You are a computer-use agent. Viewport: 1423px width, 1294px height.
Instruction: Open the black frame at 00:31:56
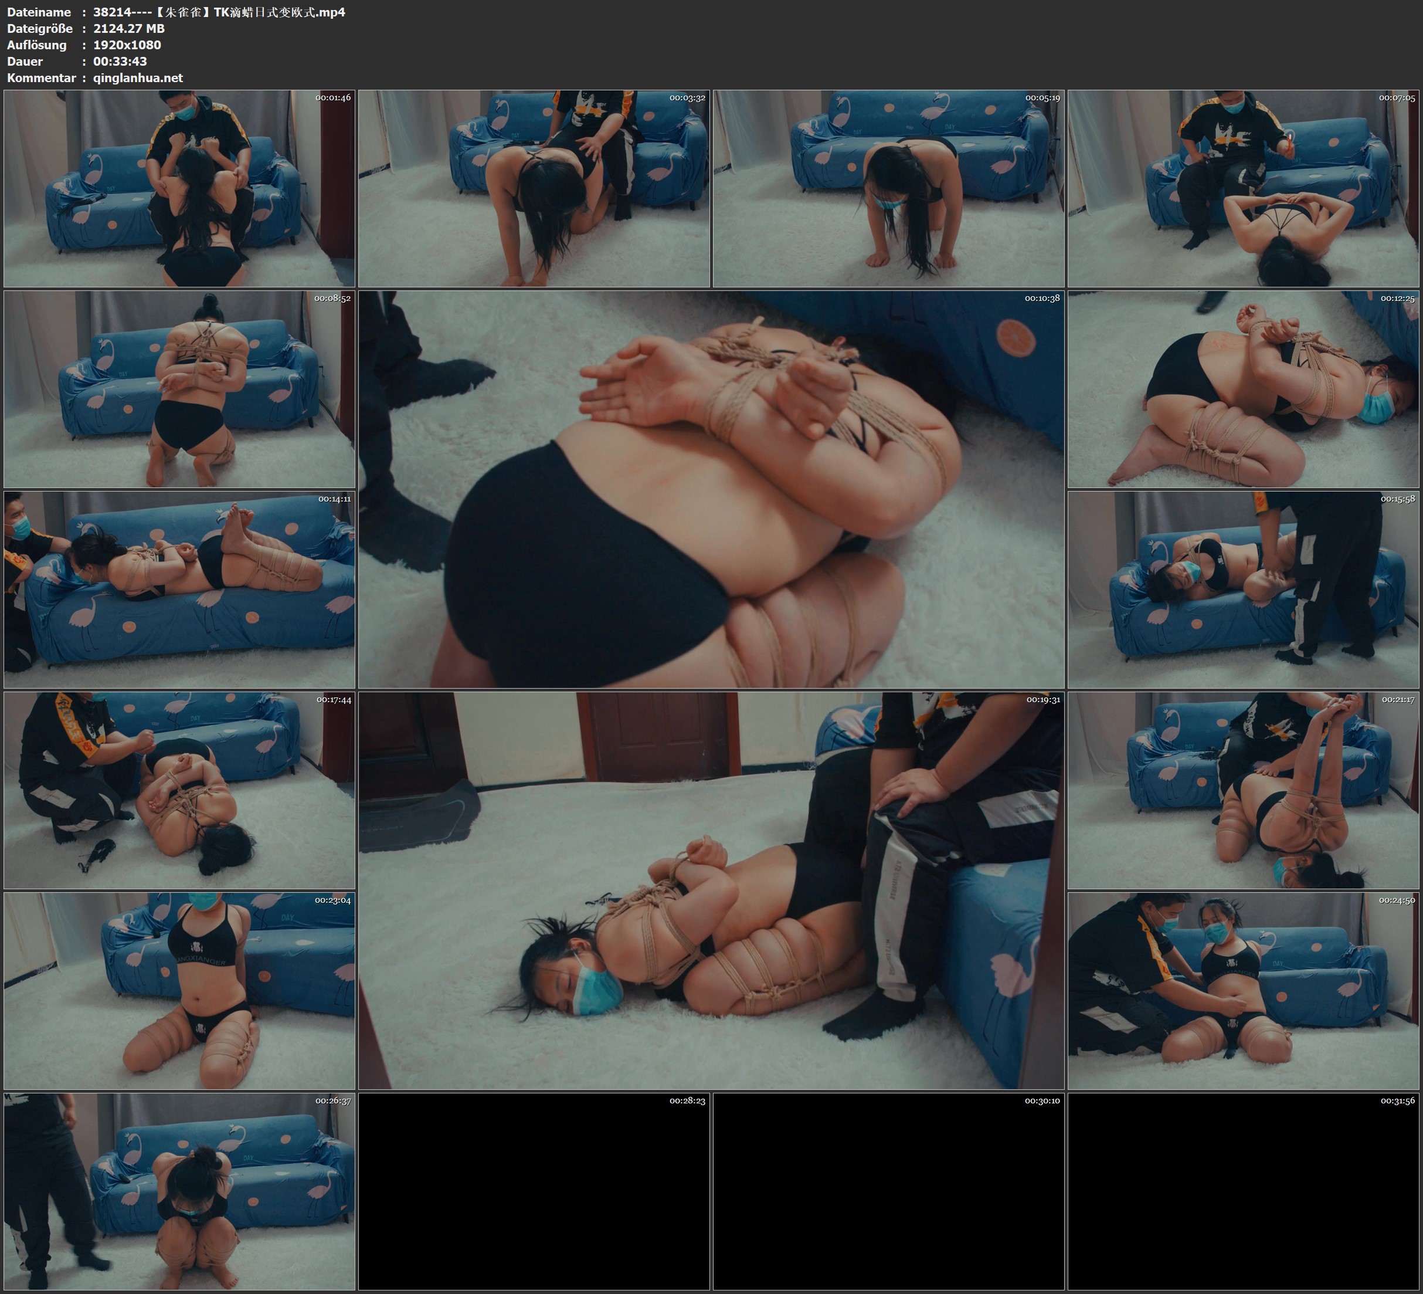click(1243, 1191)
